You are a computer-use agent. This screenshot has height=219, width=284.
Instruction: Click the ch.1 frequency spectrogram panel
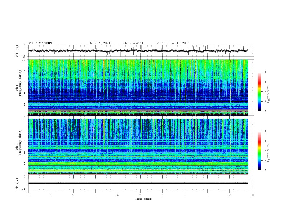point(138,87)
